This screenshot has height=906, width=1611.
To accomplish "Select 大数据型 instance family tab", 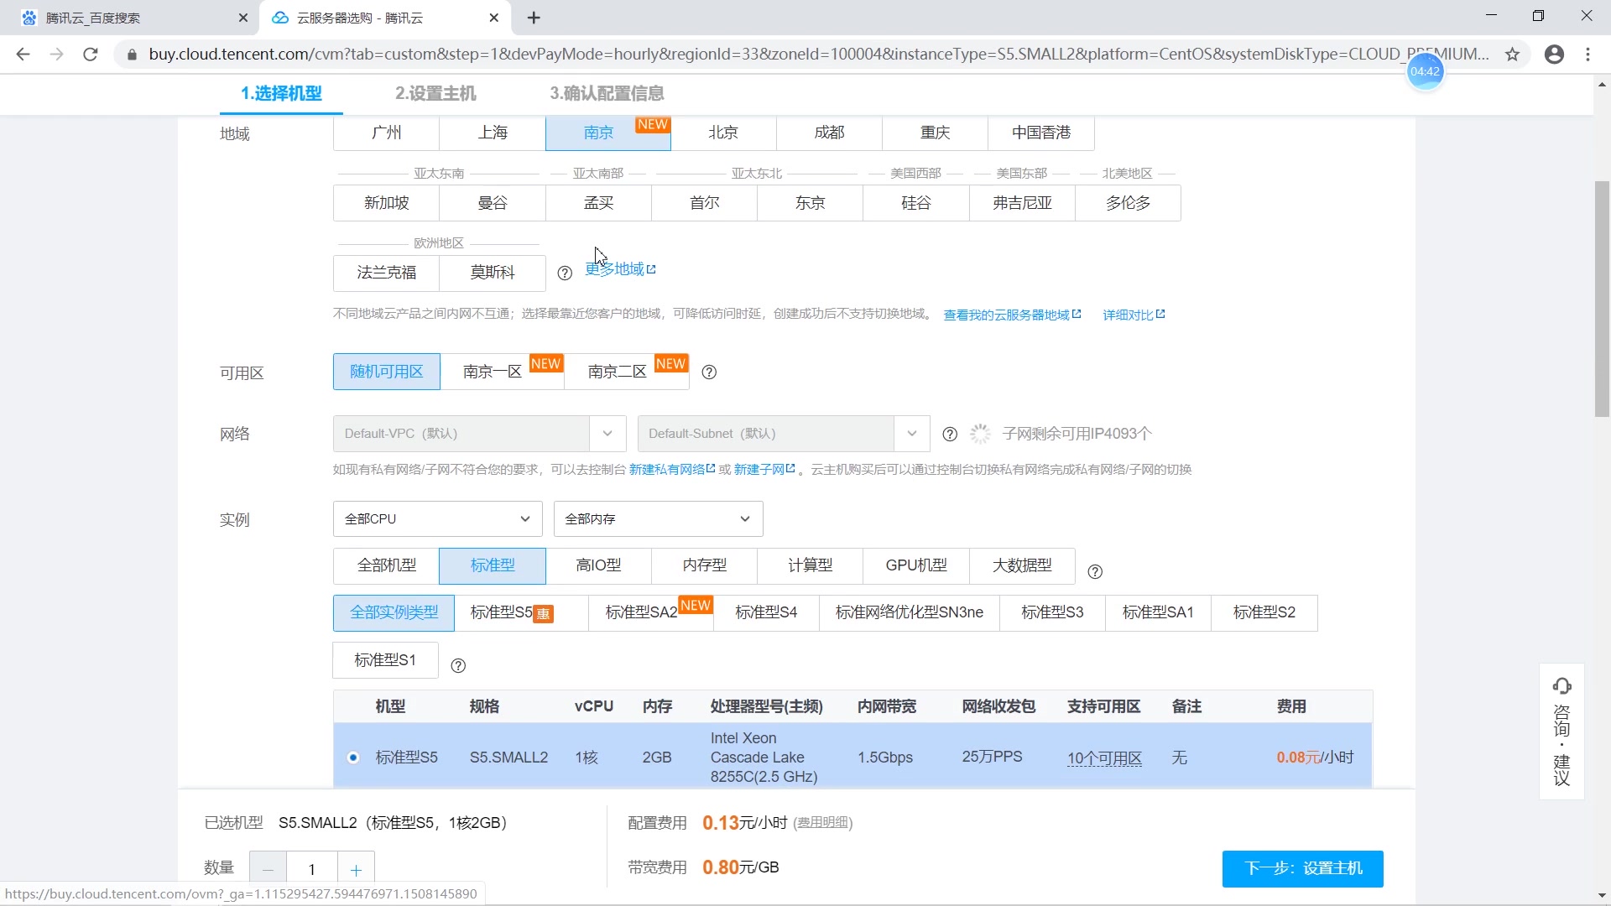I will point(1022,565).
